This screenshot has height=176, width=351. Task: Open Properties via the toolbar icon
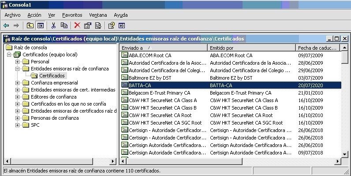coord(87,26)
